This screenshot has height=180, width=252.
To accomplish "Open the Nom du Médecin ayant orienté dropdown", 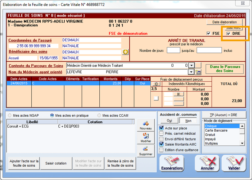I will coord(191,72).
